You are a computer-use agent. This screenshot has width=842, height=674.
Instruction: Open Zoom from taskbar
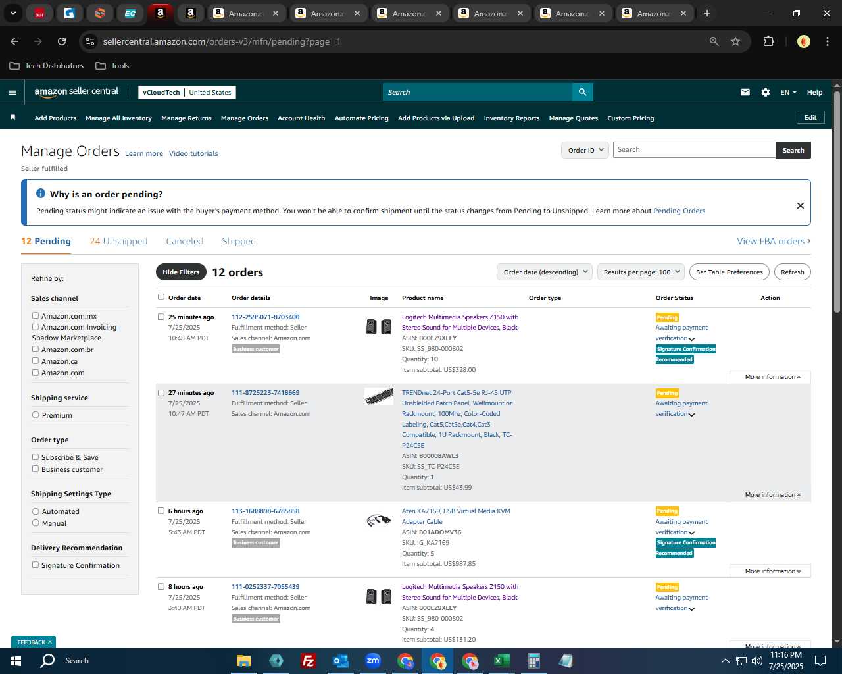click(373, 661)
